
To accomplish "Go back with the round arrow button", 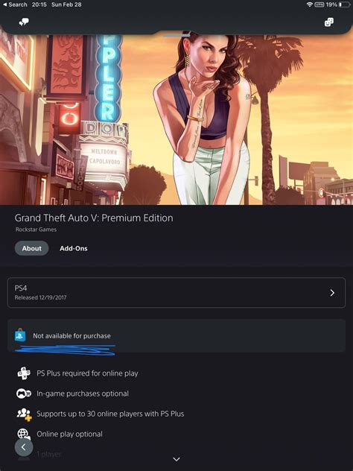I will [x=24, y=447].
